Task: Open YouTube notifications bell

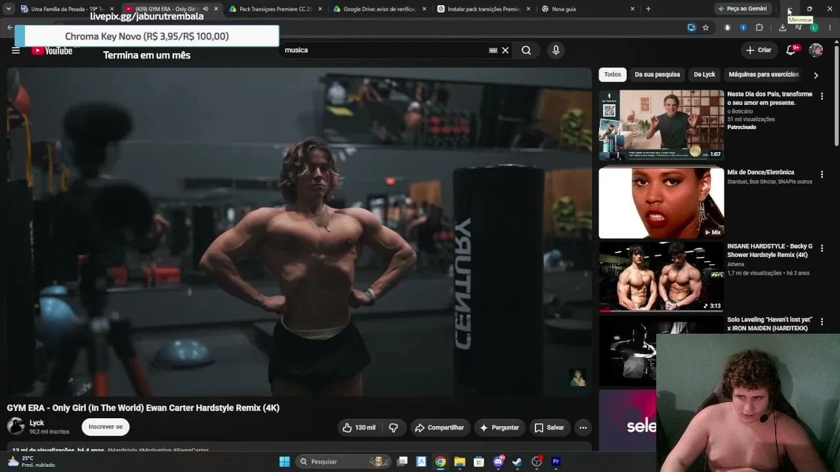Action: (x=791, y=50)
